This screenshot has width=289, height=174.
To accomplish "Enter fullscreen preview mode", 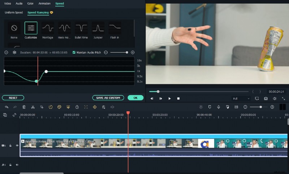I will (284, 99).
